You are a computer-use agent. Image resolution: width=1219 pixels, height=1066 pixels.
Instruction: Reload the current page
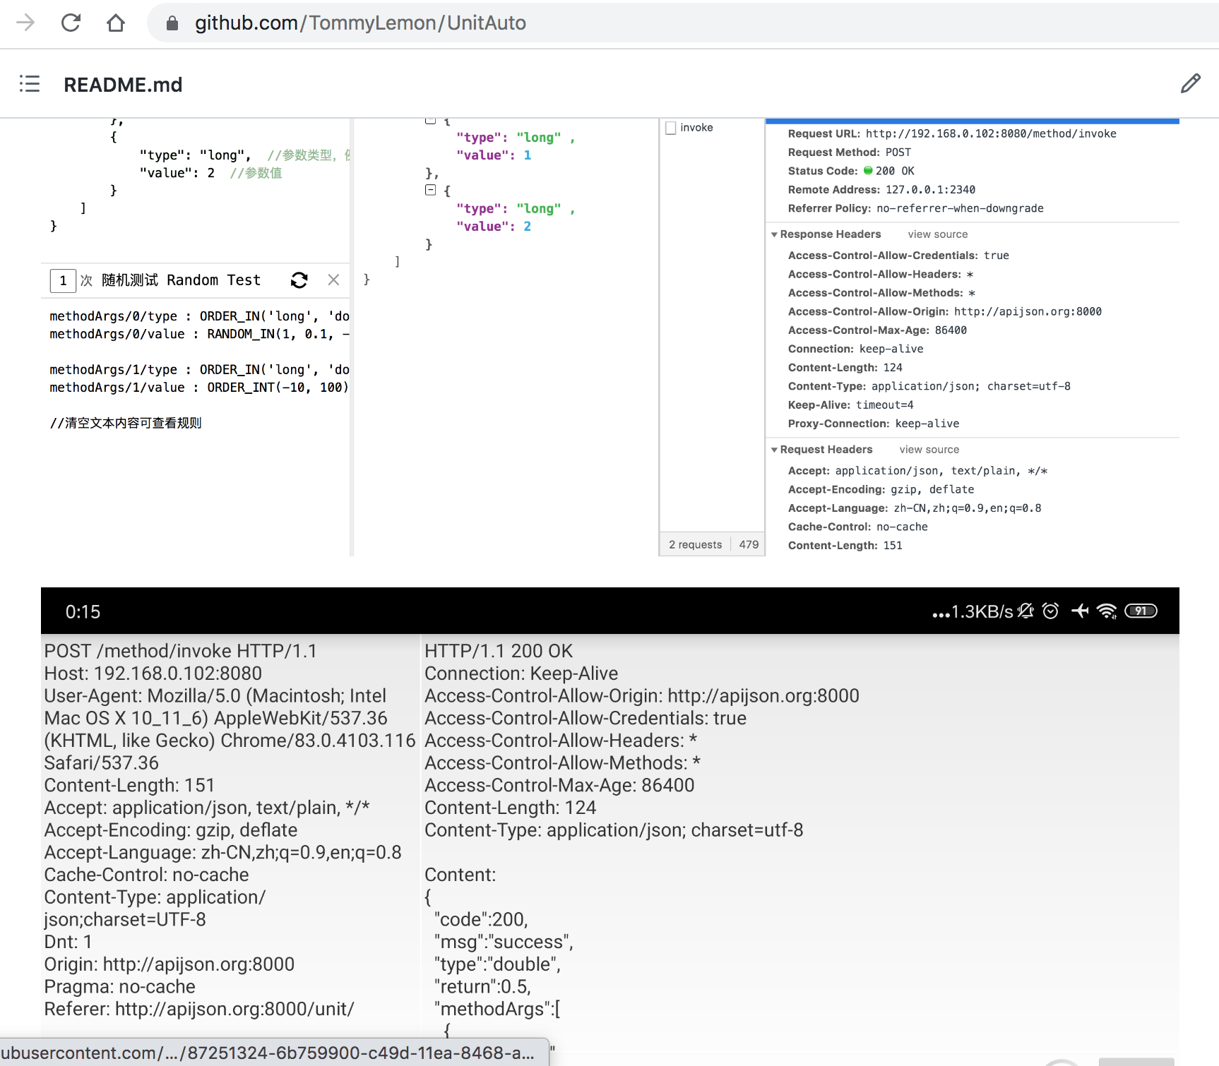point(71,23)
